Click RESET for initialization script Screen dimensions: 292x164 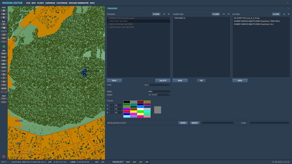coord(195,123)
